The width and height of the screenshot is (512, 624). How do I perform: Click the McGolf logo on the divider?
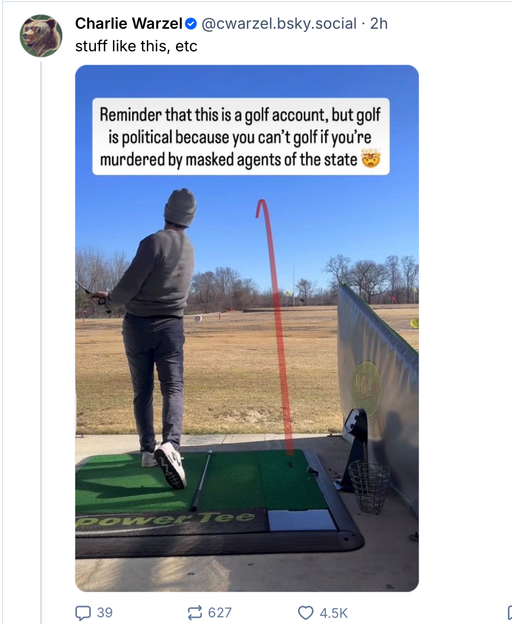pos(366,388)
